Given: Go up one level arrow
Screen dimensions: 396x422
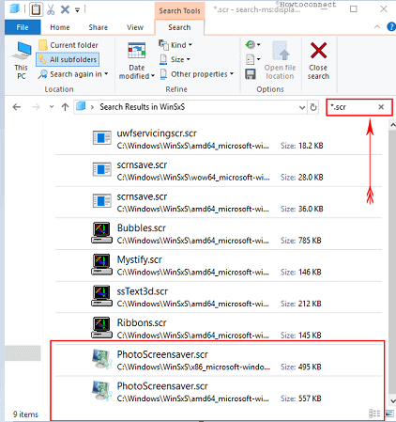Looking at the screenshot, I should (x=65, y=107).
